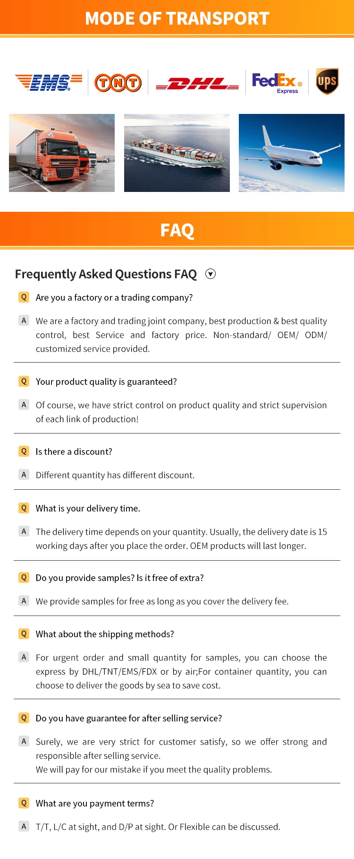Click 'Is there a discount?' question
This screenshot has width=354, height=859.
point(74,451)
